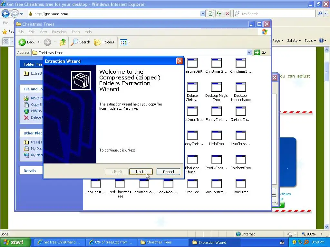The width and height of the screenshot is (330, 247).
Task: Expand the Details panel header
Action: click(x=31, y=171)
